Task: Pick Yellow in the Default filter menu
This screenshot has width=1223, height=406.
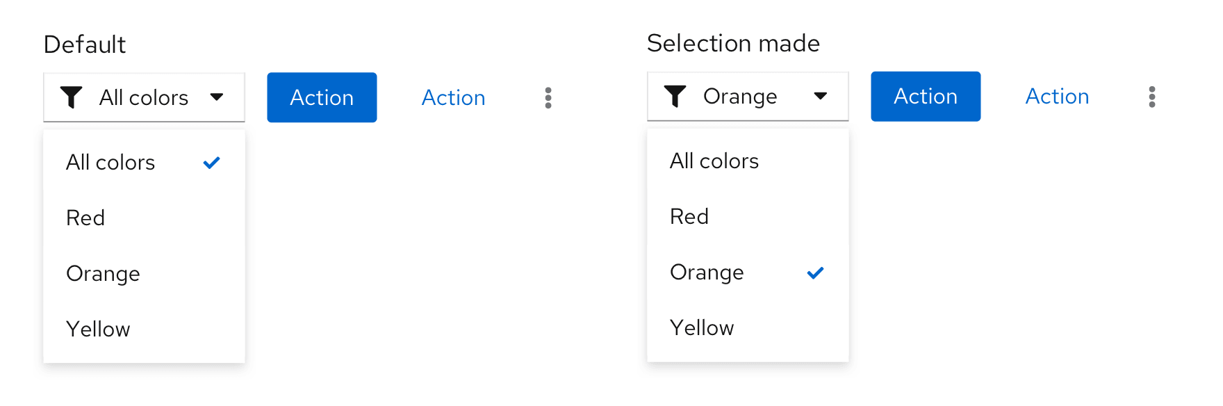Action: pos(99,329)
